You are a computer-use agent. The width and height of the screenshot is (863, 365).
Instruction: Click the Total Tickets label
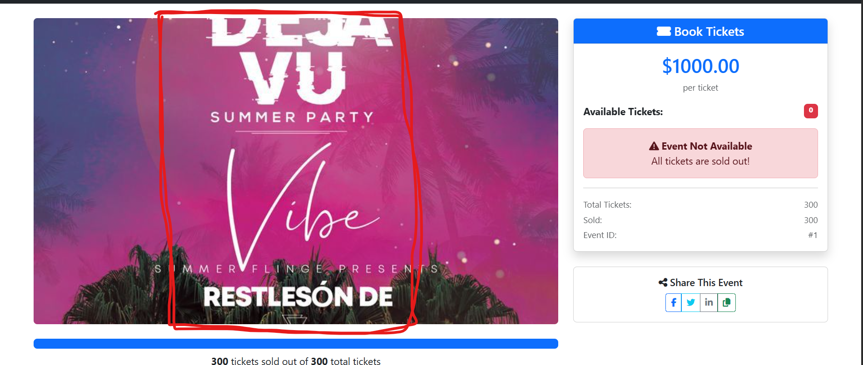coord(607,204)
